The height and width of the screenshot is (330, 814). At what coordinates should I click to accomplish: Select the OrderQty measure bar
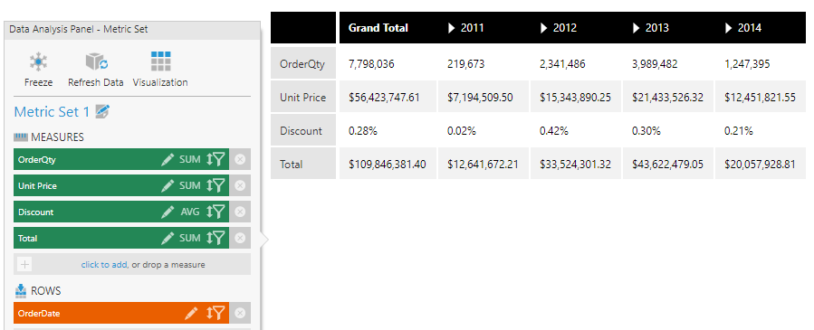(121, 159)
